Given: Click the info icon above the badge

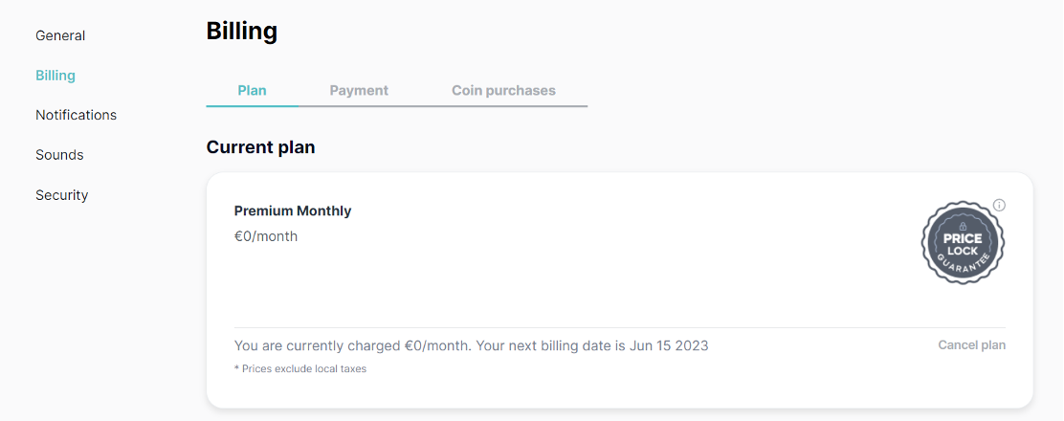Looking at the screenshot, I should click(x=999, y=205).
